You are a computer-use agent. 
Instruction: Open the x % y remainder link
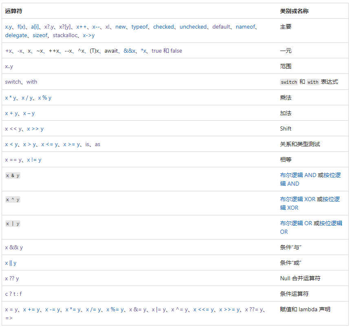tap(45, 98)
